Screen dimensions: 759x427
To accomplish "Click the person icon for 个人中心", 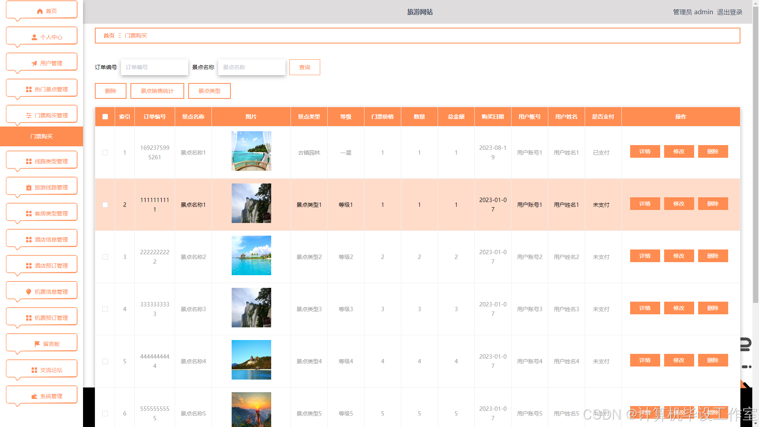I will [x=34, y=37].
